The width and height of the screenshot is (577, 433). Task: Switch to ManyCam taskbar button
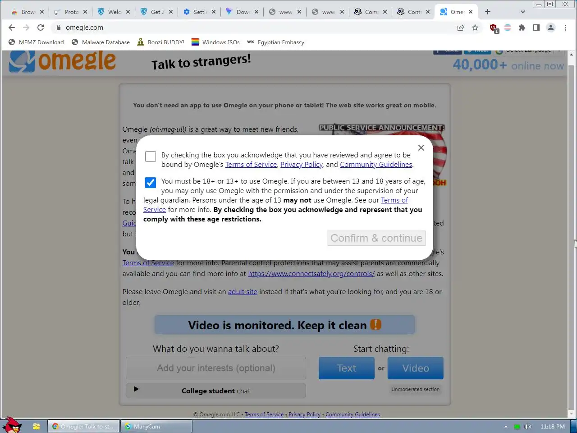[156, 426]
